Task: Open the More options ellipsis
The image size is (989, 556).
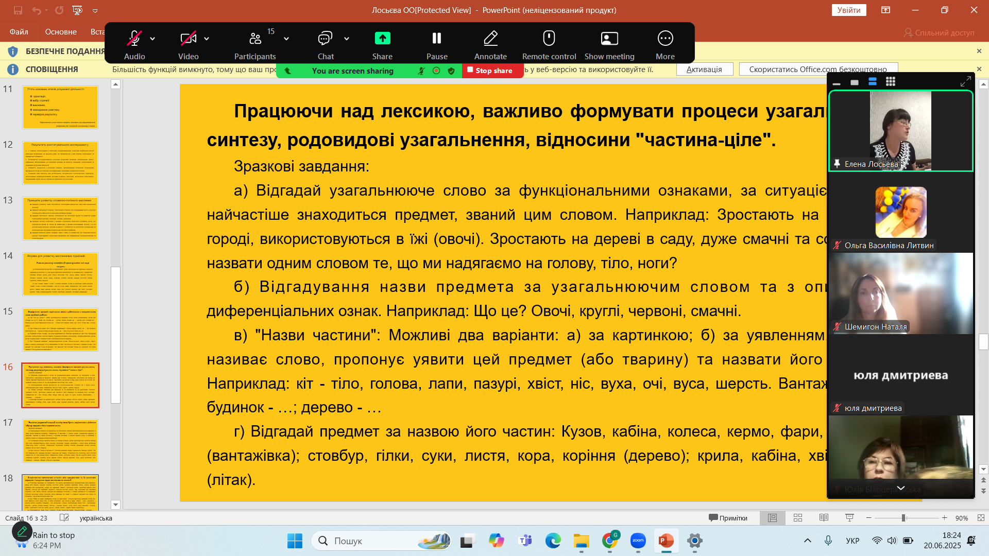Action: 665,39
